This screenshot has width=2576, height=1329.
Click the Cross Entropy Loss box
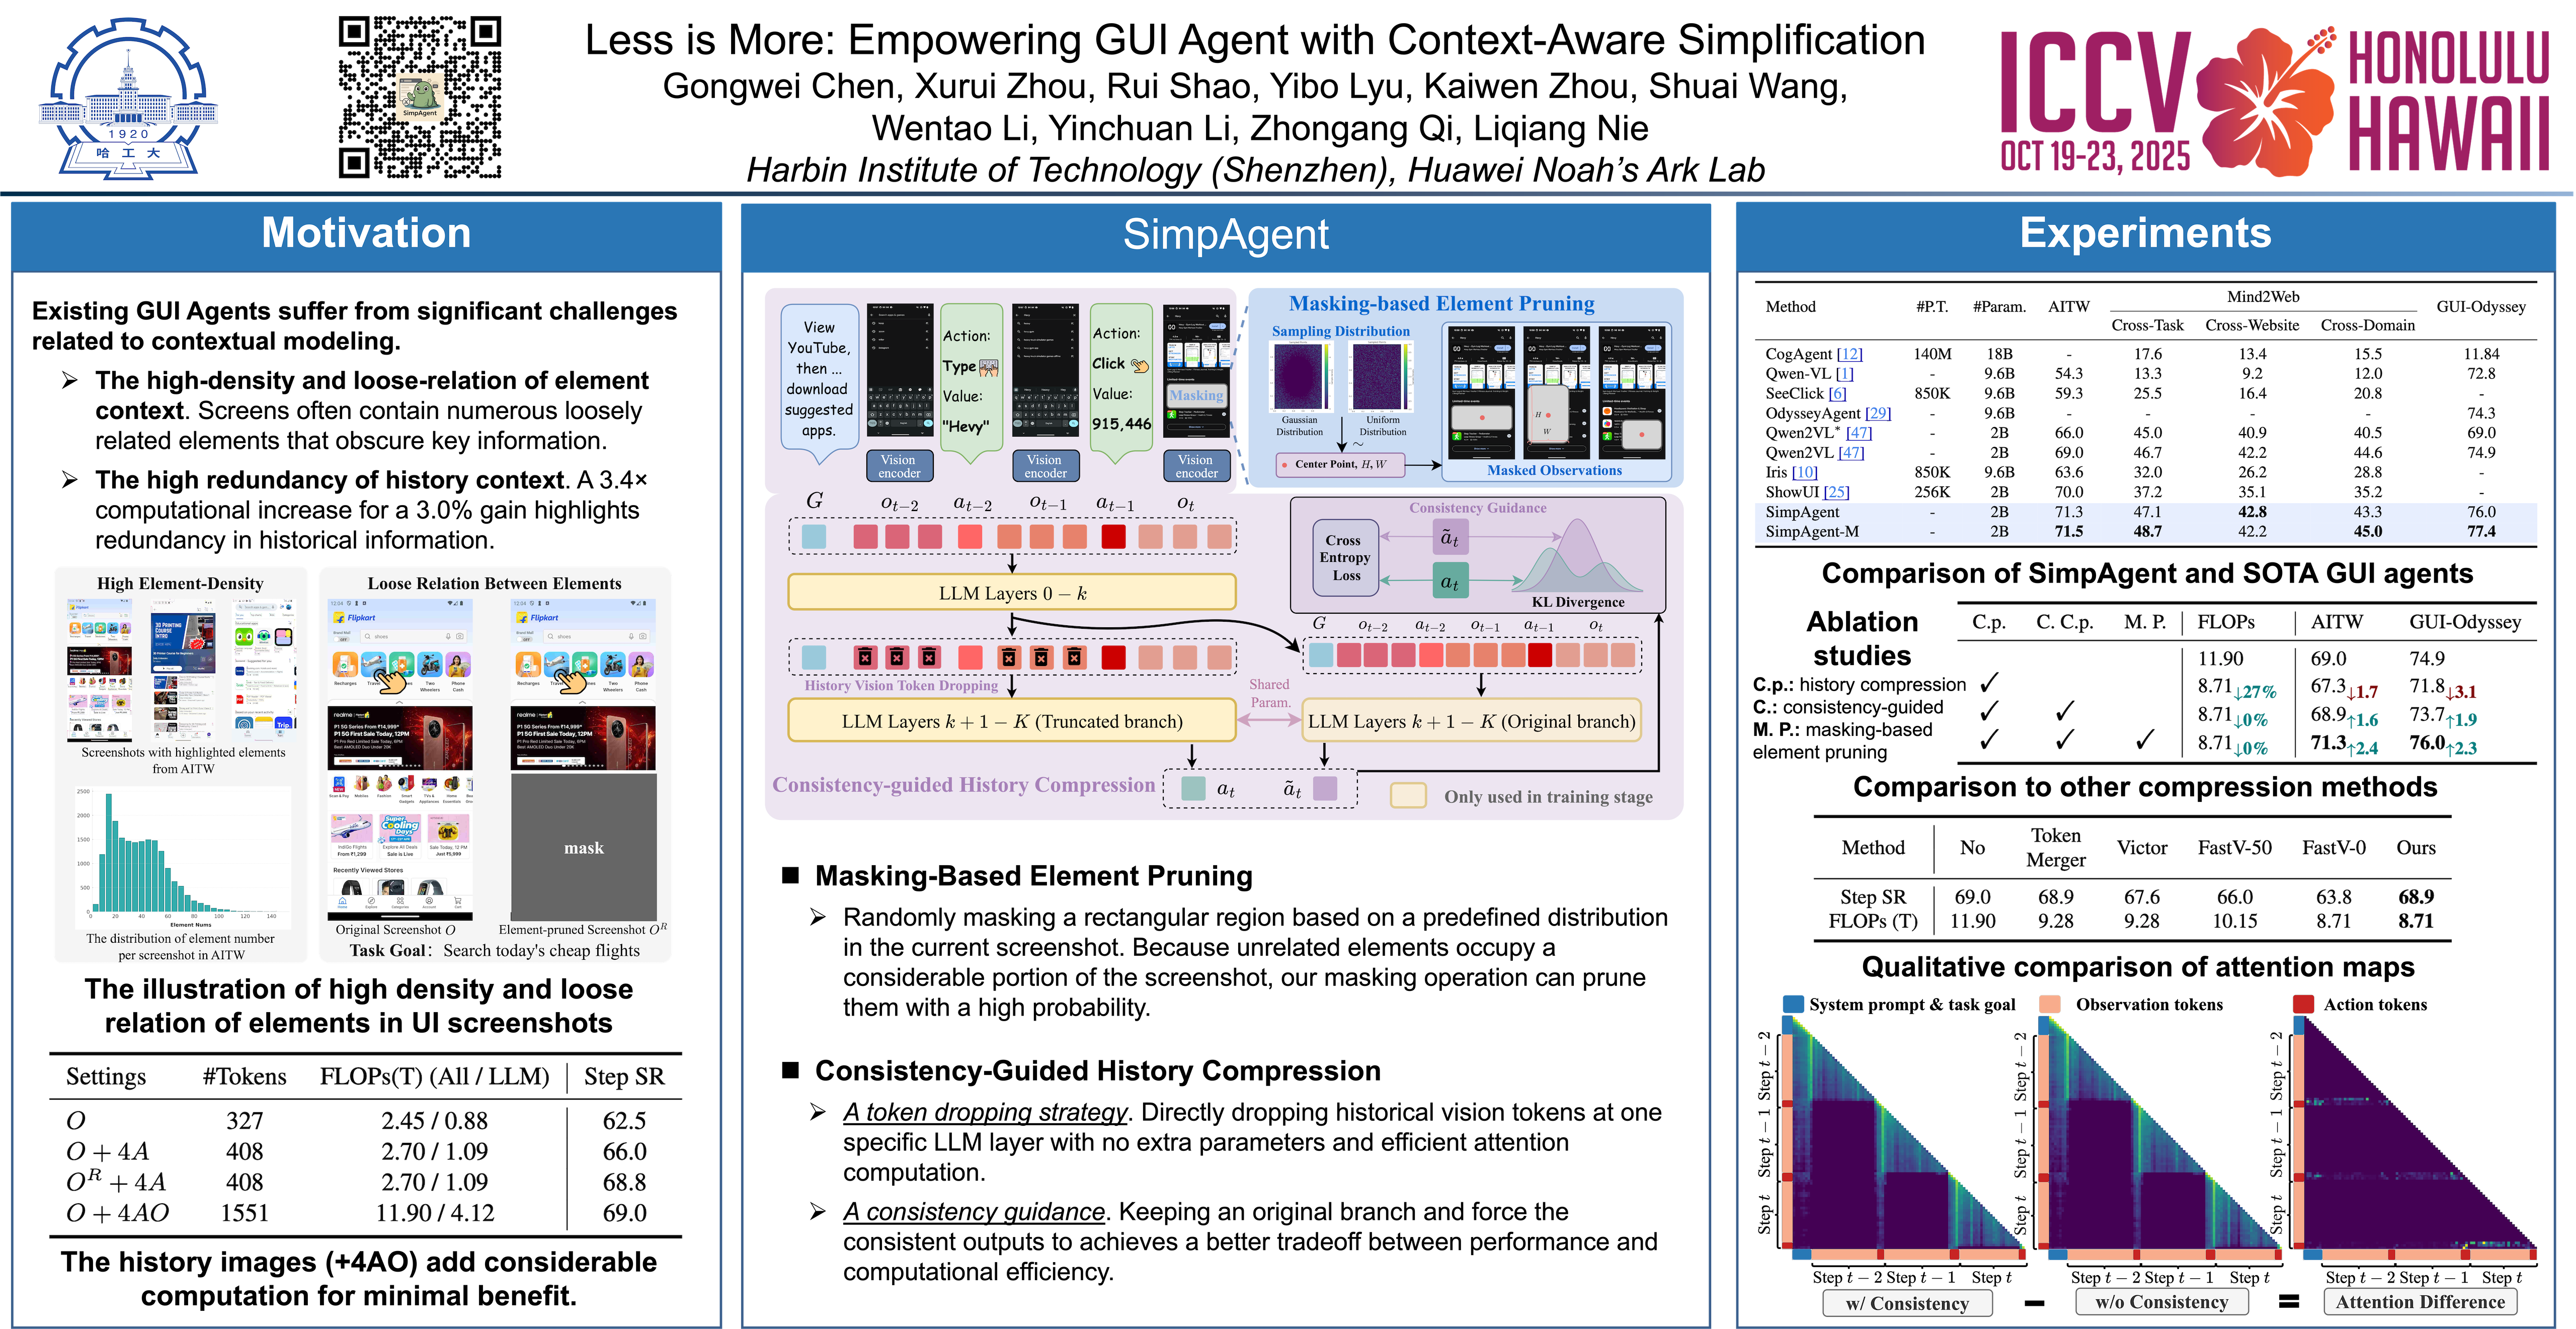[1345, 557]
